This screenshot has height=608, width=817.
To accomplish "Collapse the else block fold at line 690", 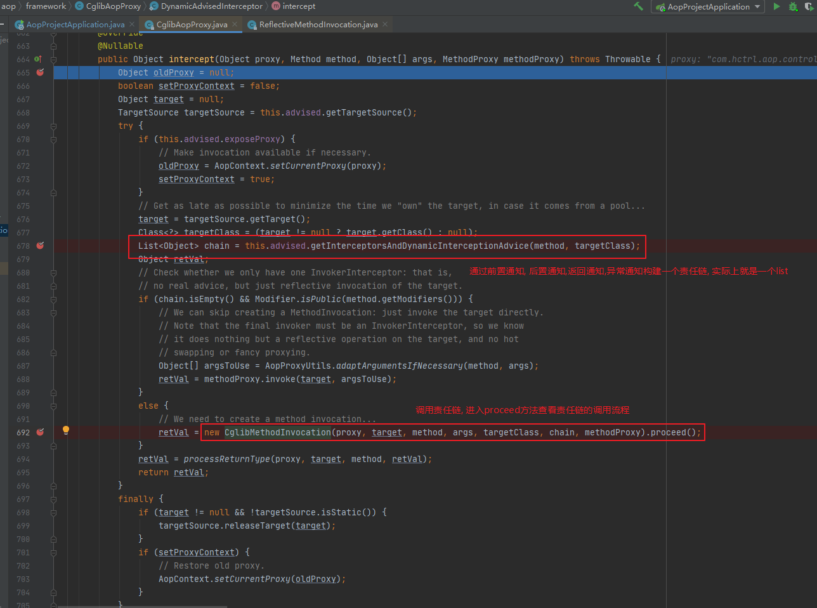I will (x=53, y=406).
